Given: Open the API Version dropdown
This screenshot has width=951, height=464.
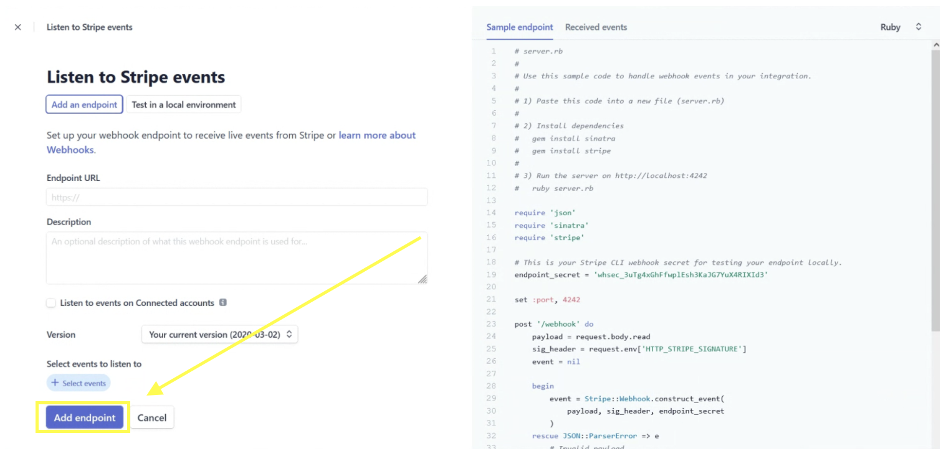Looking at the screenshot, I should tap(220, 335).
